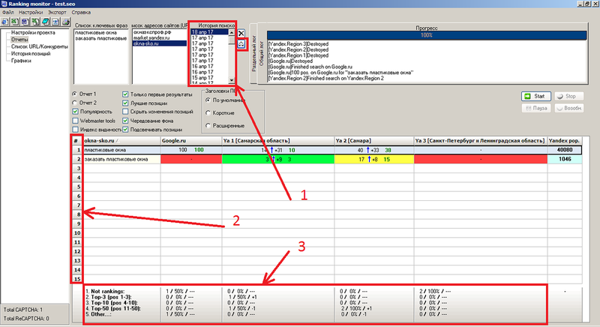This screenshot has height=327, width=600.
Task: Select the Отчет 2 radio button
Action: coord(74,102)
